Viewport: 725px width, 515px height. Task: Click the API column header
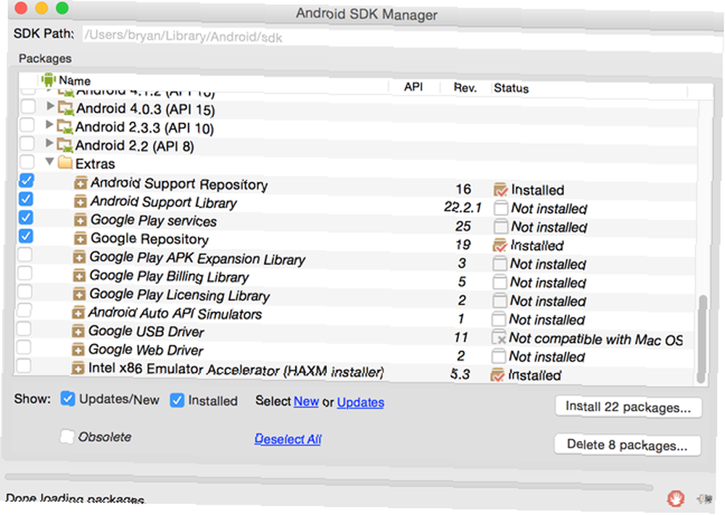tap(413, 87)
